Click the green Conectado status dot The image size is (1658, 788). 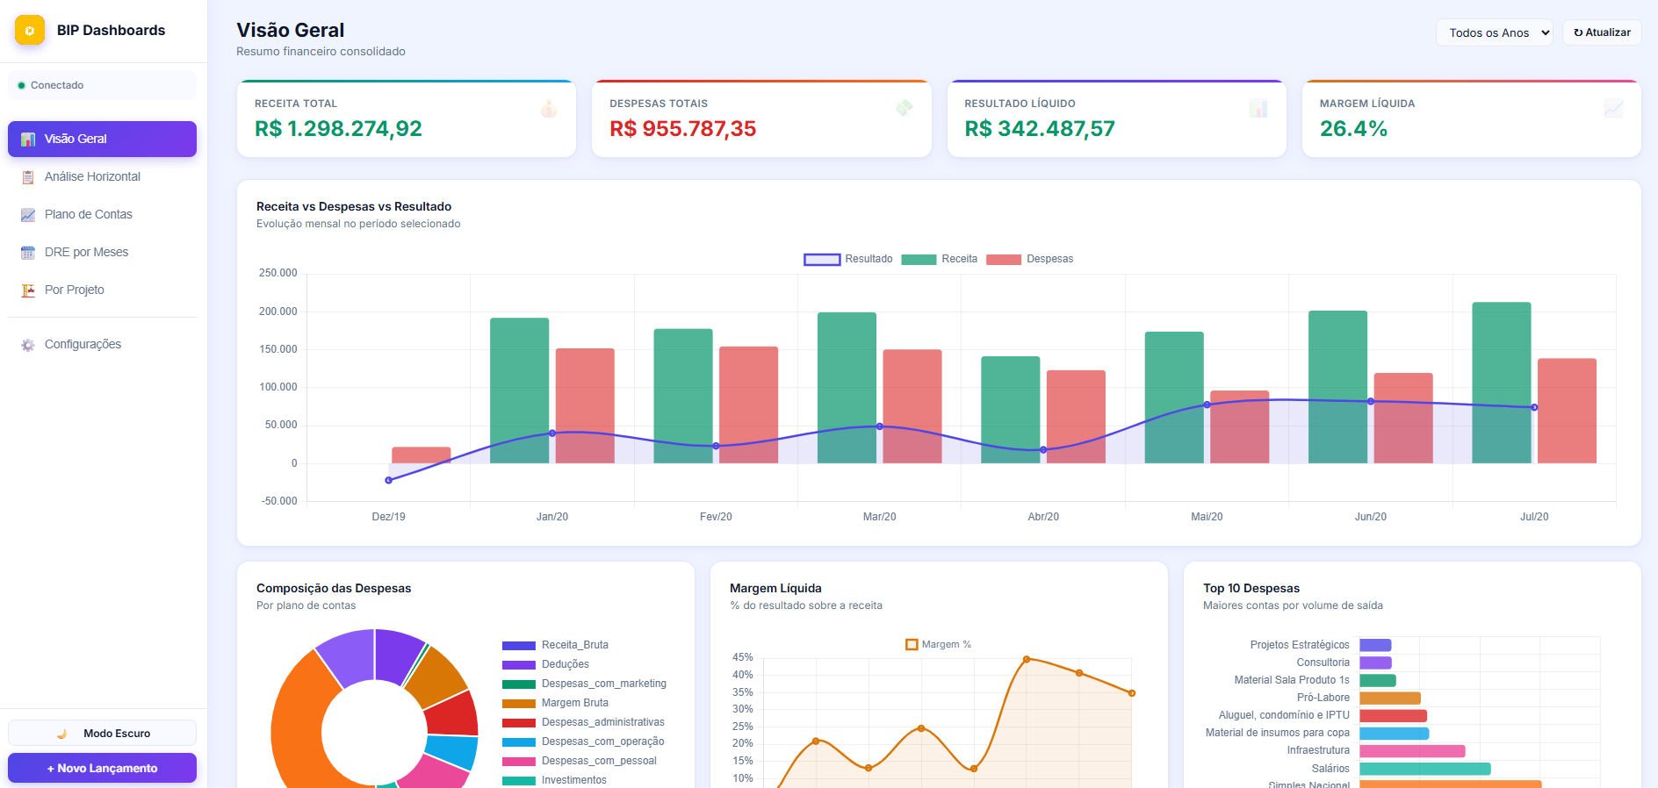click(21, 85)
